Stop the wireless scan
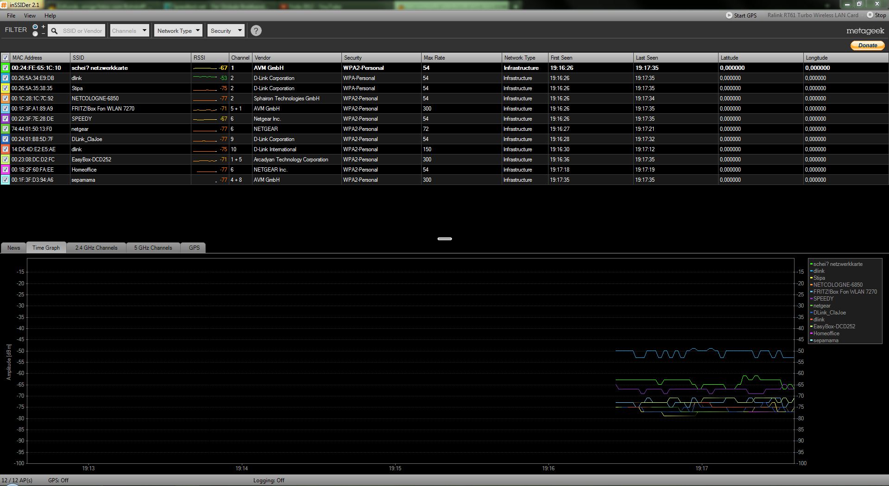This screenshot has width=889, height=486. (876, 15)
